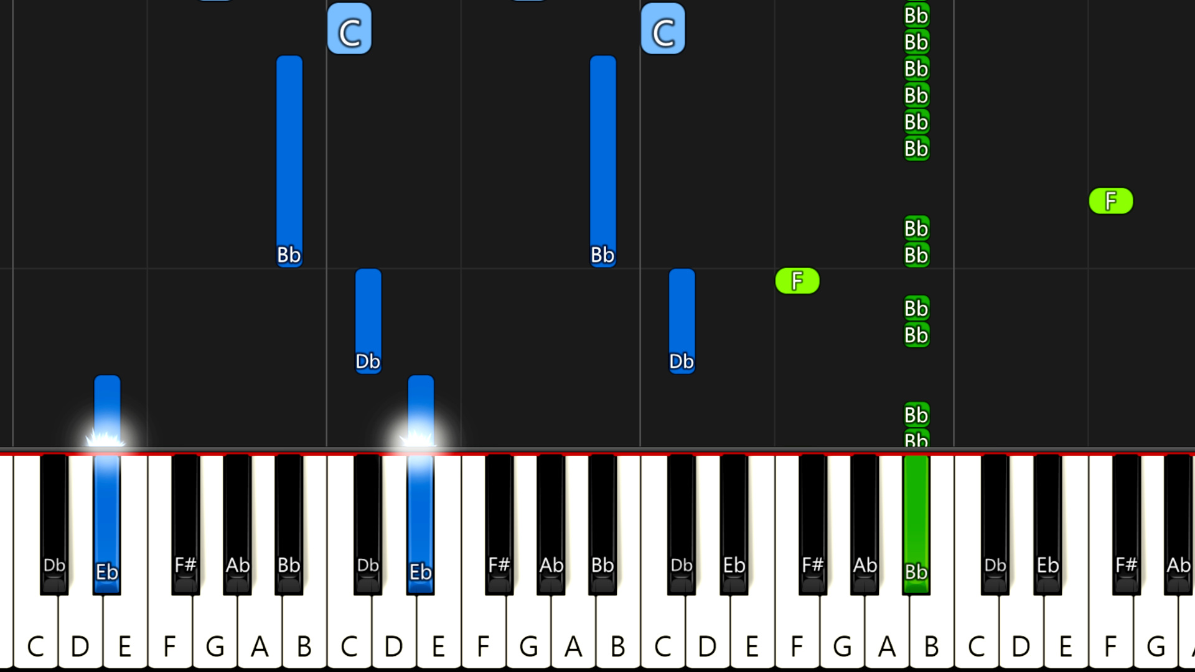Tap the leftmost Db black key
Screen dimensions: 1195x672
(x=54, y=524)
